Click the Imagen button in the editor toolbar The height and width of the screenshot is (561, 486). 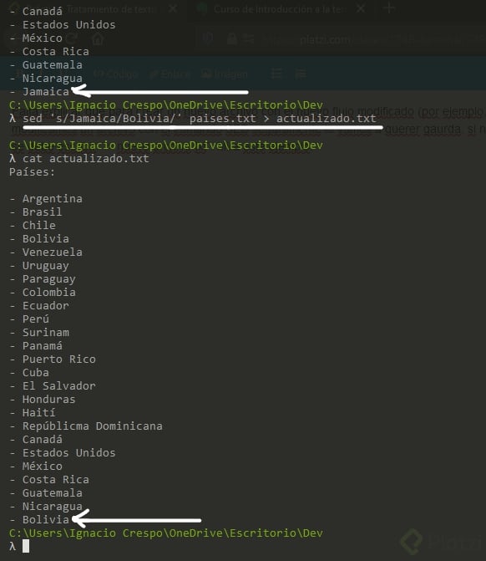[225, 74]
